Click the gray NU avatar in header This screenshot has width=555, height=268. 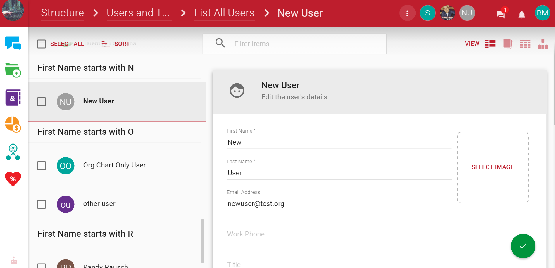[467, 13]
